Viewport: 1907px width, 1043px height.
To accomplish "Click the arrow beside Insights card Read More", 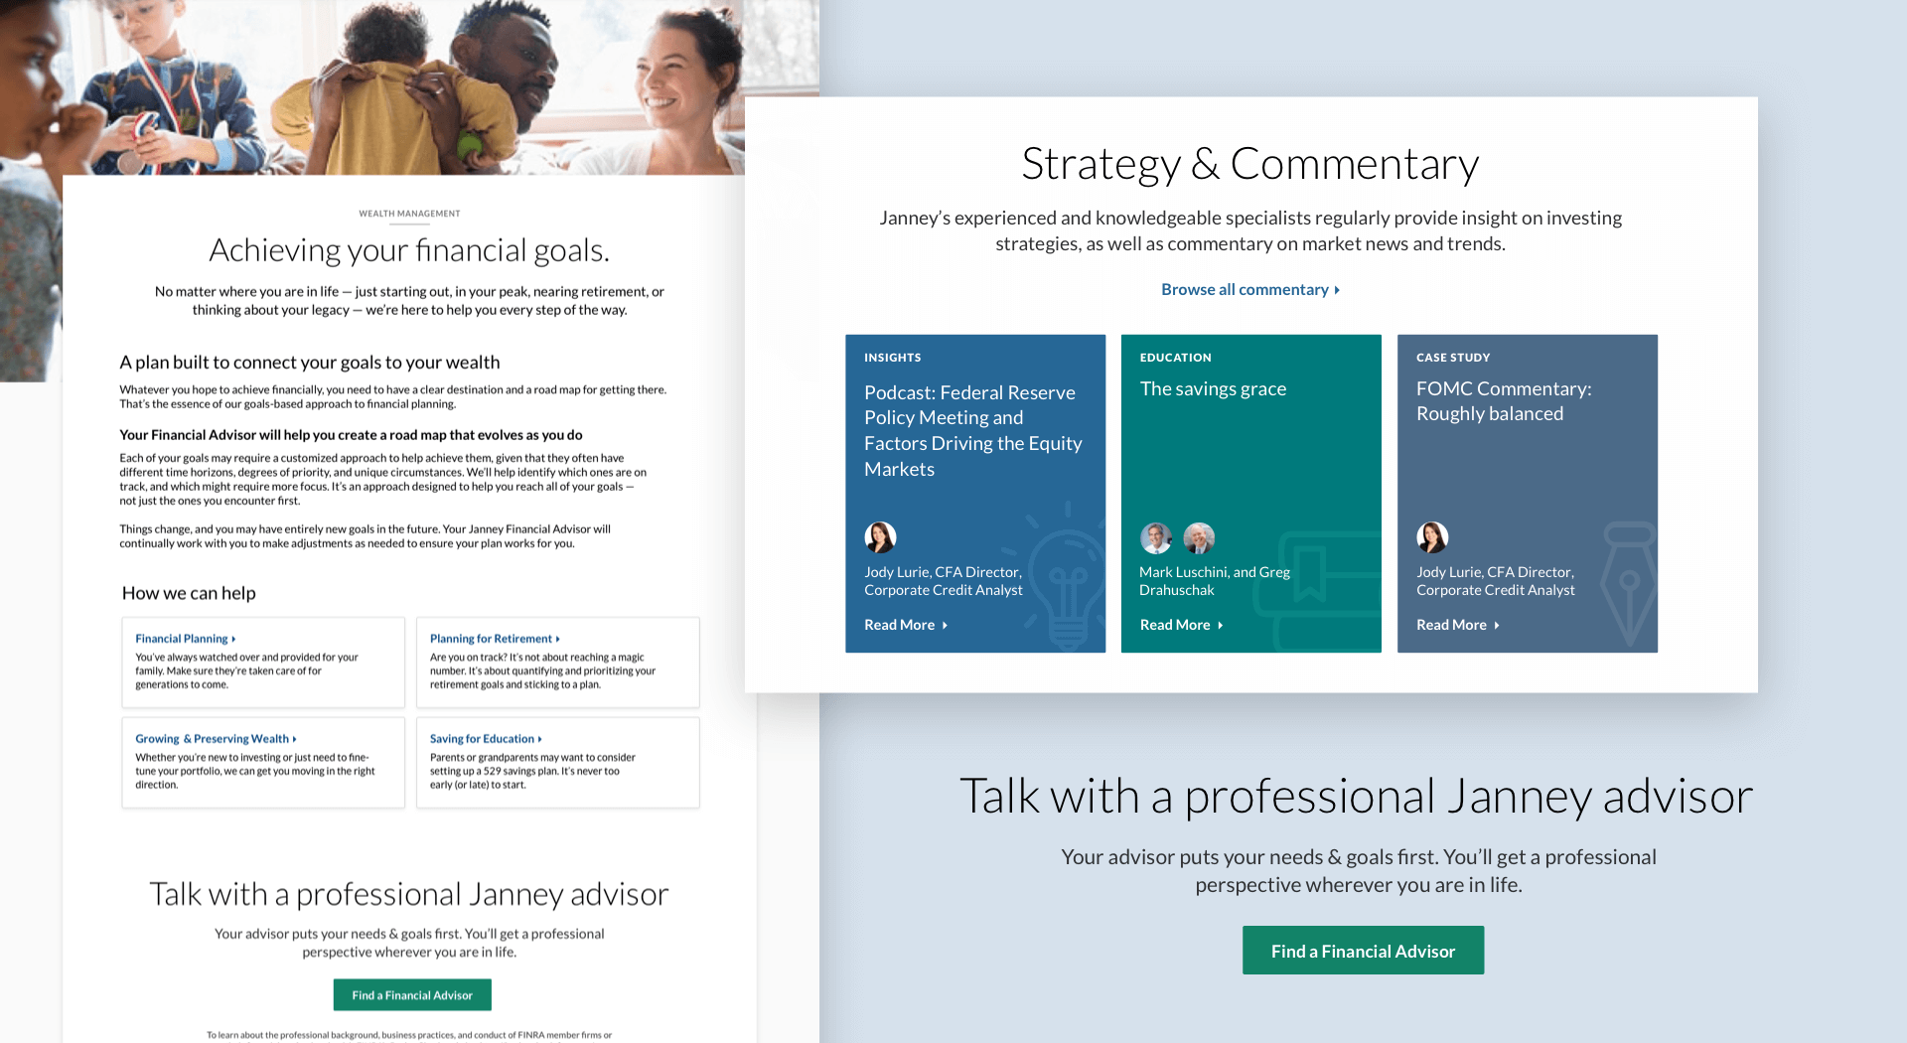I will pos(945,626).
